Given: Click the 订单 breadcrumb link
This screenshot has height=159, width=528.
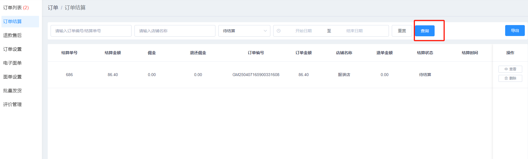Looking at the screenshot, I should pos(53,8).
